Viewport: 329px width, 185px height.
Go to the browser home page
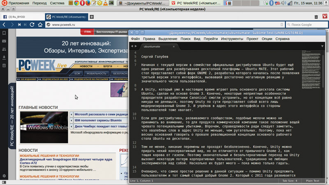tap(40, 25)
